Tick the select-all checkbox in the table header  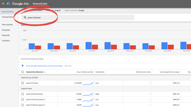(23, 72)
